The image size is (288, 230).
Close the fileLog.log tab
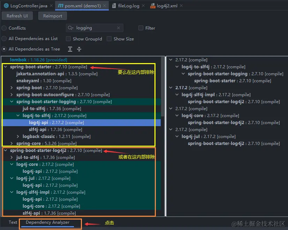point(143,6)
